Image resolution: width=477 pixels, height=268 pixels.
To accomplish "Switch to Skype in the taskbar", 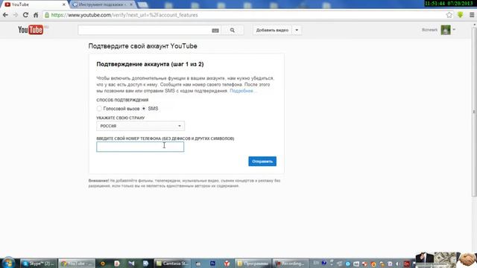I will [39, 264].
